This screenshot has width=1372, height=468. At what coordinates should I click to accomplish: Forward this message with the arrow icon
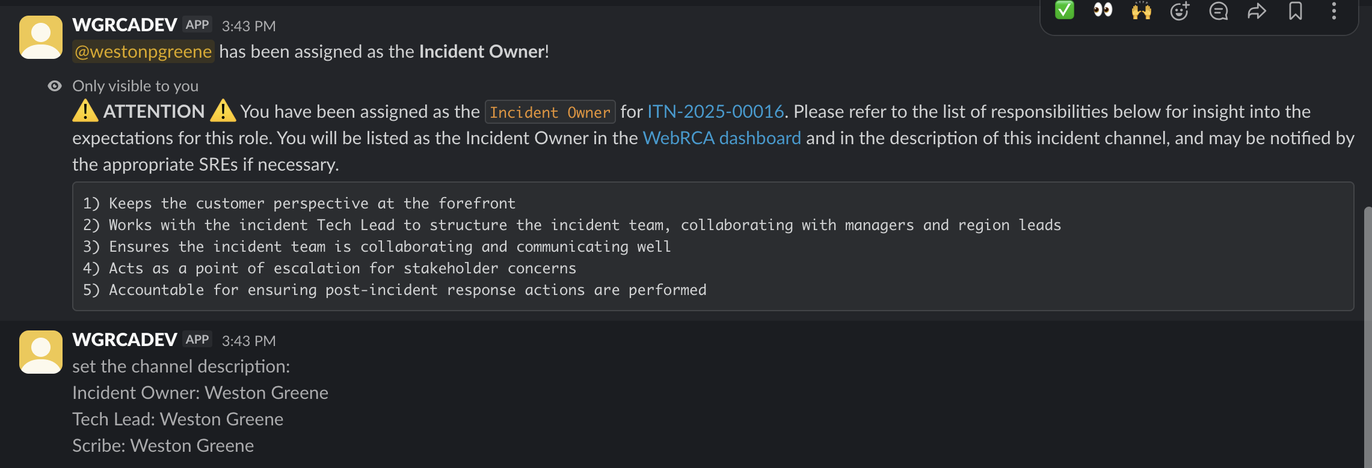click(x=1257, y=11)
